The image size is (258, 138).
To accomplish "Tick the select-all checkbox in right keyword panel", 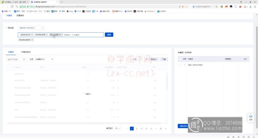I will pos(180,59).
